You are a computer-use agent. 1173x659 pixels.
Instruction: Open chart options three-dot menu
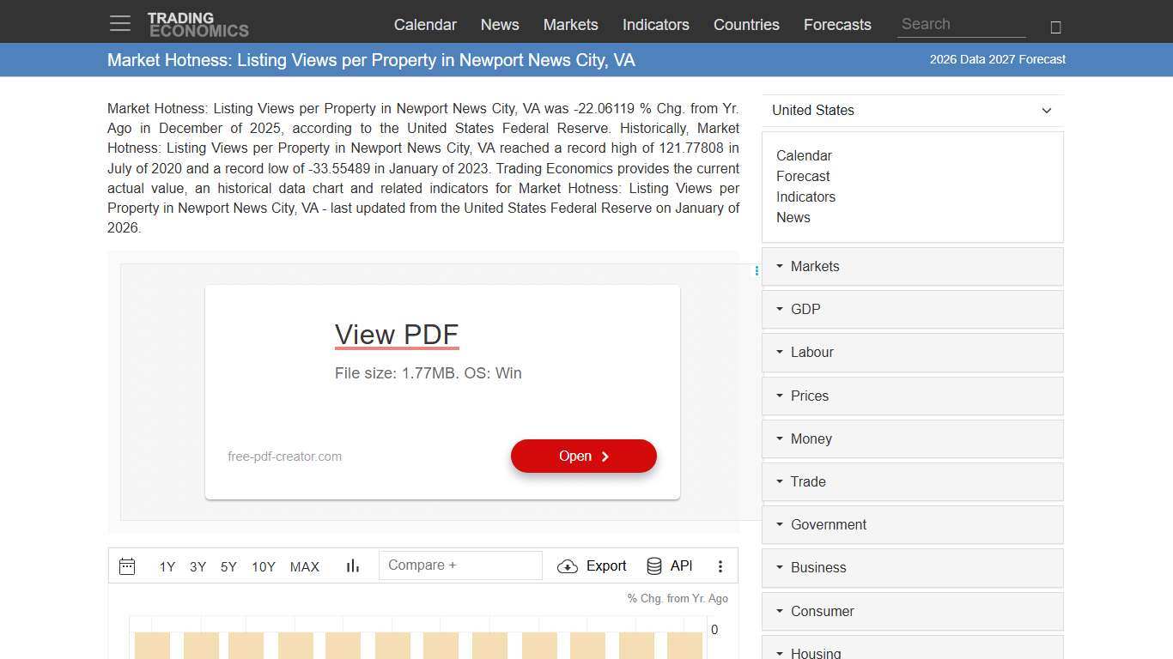pos(720,566)
